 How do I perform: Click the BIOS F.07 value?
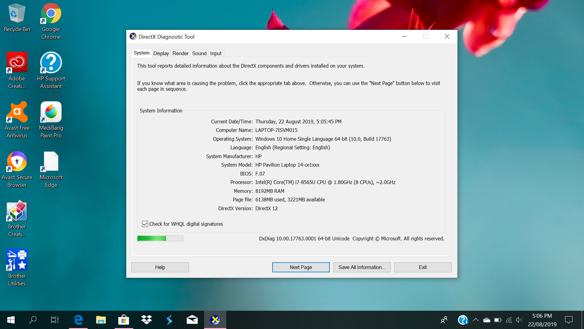tap(260, 174)
